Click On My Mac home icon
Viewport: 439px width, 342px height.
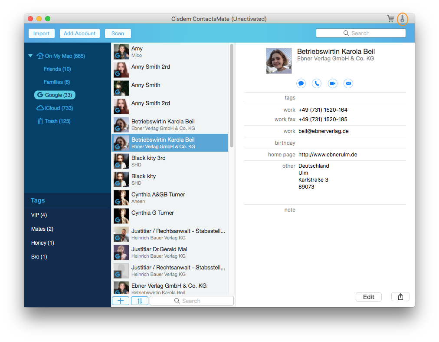(x=40, y=56)
